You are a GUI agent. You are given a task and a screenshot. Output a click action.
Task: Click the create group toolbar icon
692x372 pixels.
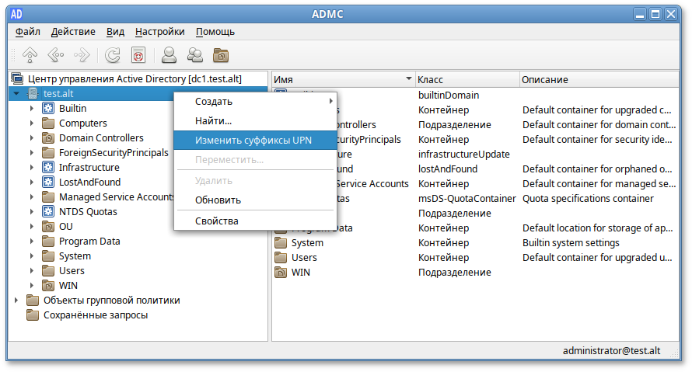coord(194,55)
